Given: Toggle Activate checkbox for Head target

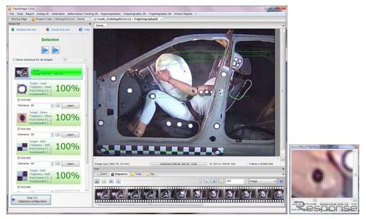Looking at the screenshot, I should (x=19, y=100).
